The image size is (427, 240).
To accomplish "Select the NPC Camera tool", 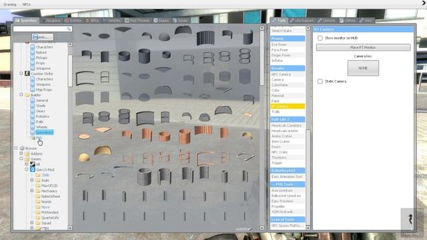I will click(x=288, y=74).
